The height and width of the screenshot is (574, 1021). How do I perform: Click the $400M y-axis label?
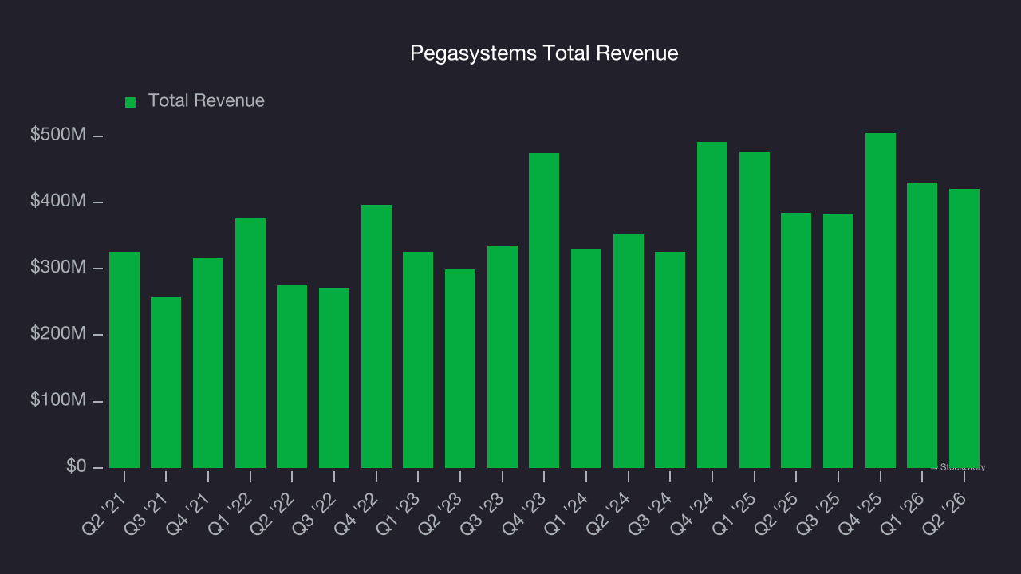pos(57,202)
